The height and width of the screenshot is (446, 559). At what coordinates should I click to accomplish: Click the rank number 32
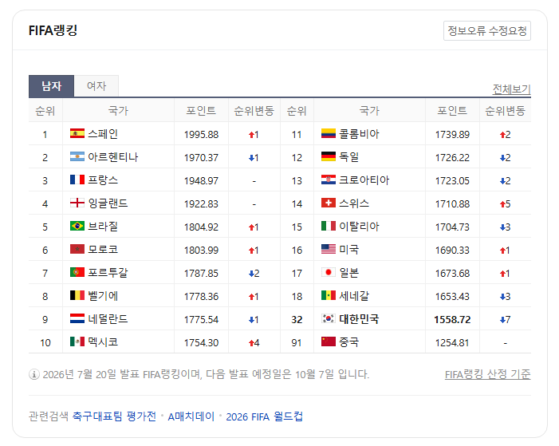tap(297, 320)
